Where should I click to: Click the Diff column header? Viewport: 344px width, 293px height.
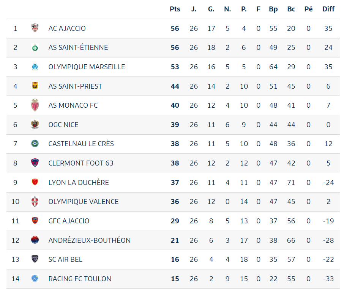[328, 9]
